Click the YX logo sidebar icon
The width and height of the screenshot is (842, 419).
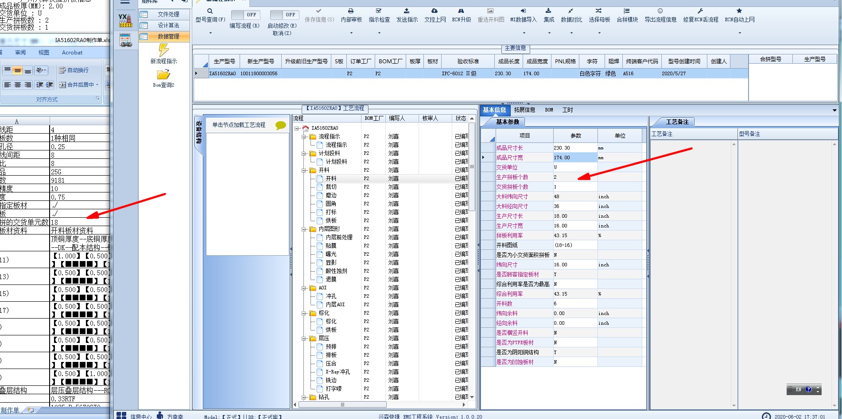[x=126, y=20]
